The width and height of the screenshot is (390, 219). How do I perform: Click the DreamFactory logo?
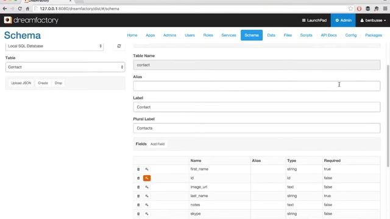tap(31, 20)
